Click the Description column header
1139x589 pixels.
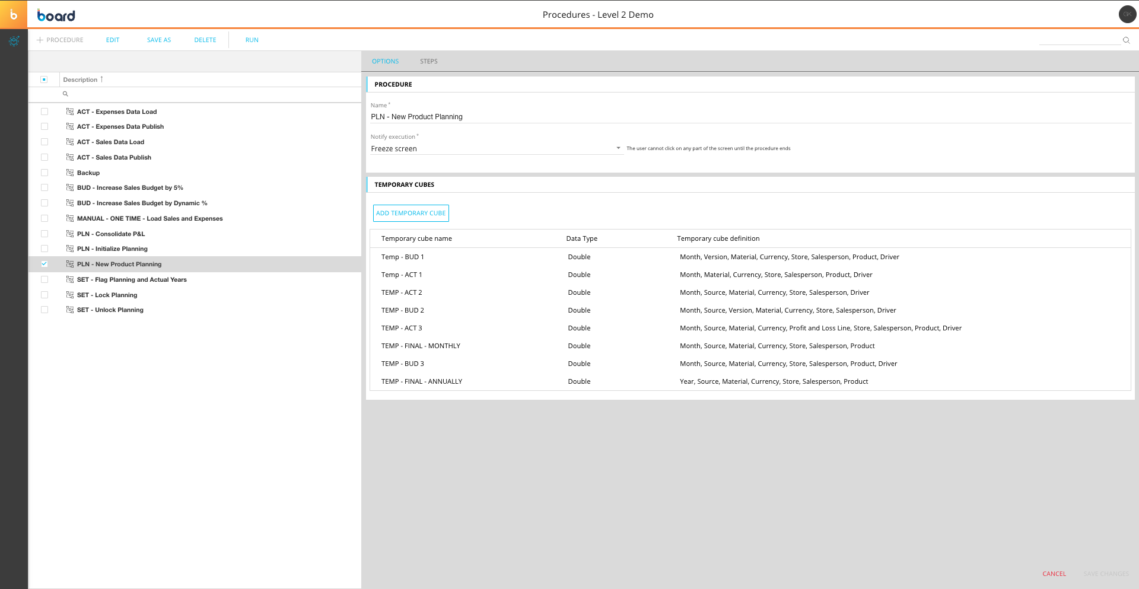coord(80,79)
